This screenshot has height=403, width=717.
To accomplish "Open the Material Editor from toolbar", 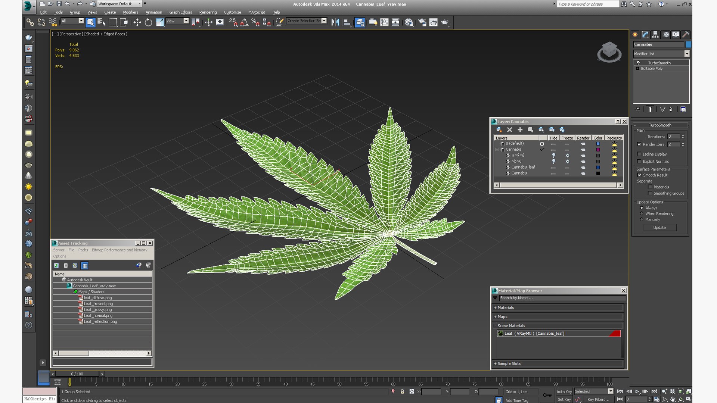I will click(409, 22).
